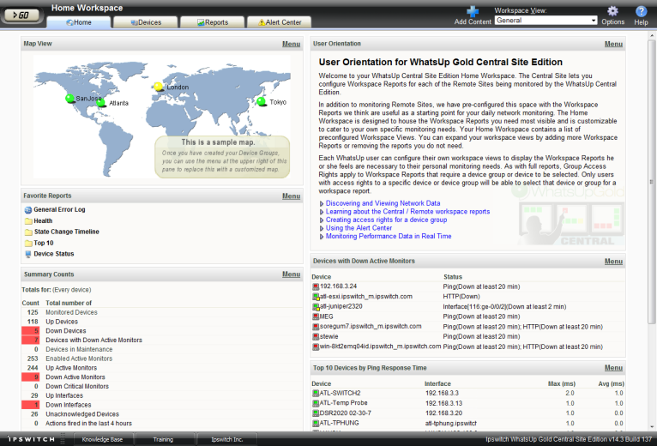
Task: Switch to the Home tab
Action: [79, 22]
